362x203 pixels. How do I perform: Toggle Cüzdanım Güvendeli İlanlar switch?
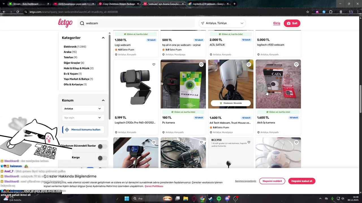click(x=102, y=146)
